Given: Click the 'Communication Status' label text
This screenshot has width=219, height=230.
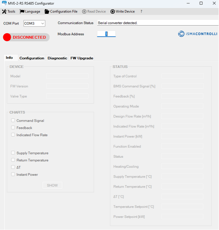Looking at the screenshot, I should tap(76, 23).
